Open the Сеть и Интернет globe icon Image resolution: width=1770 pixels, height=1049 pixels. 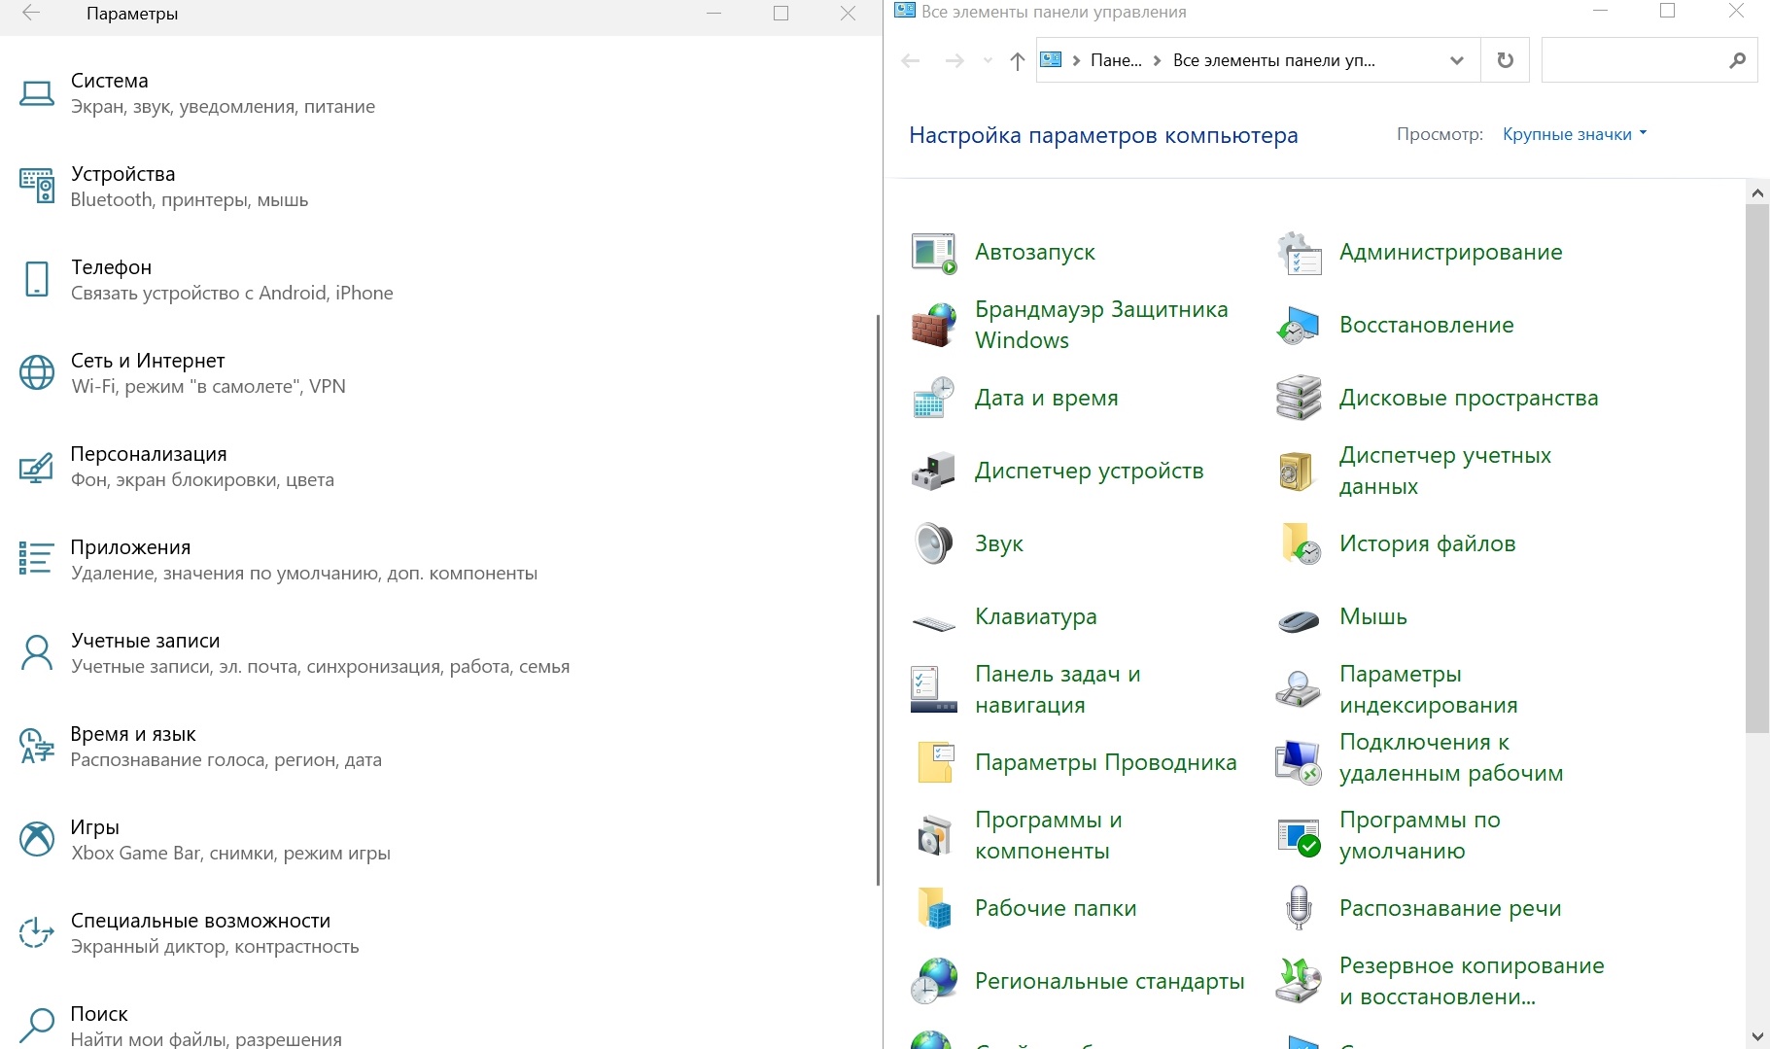(37, 372)
